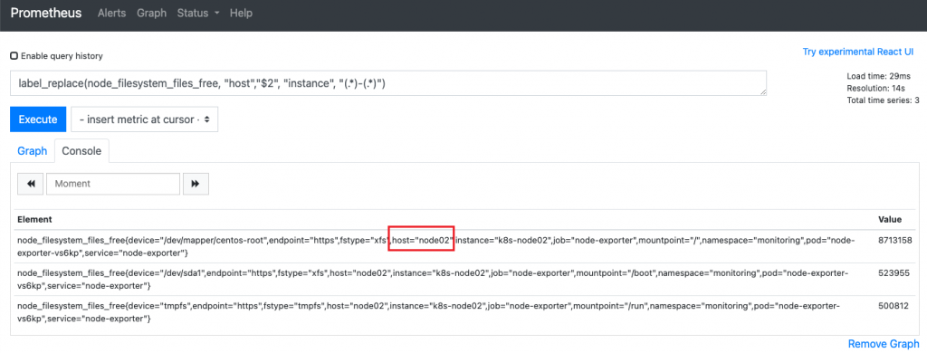The image size is (927, 353).
Task: Step forward in time with fast-forward icon
Action: coord(196,184)
